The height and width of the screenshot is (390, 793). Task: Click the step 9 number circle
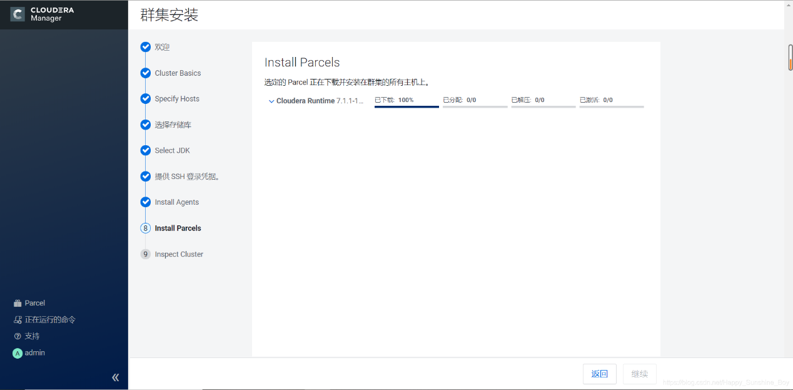point(146,254)
